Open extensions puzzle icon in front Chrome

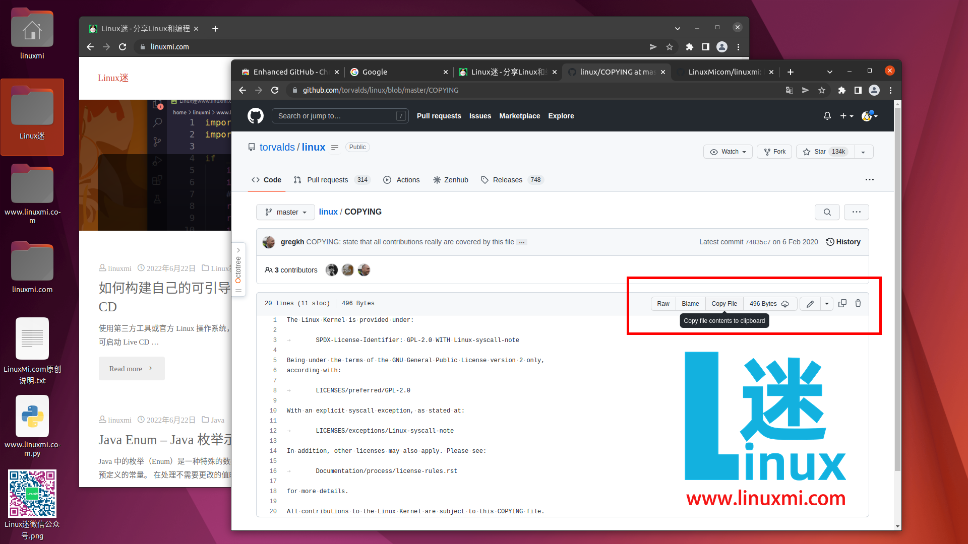841,90
